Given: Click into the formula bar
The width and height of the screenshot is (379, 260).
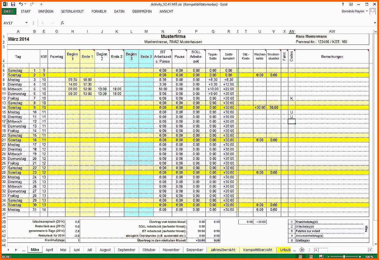Looking at the screenshot, I should (x=218, y=23).
